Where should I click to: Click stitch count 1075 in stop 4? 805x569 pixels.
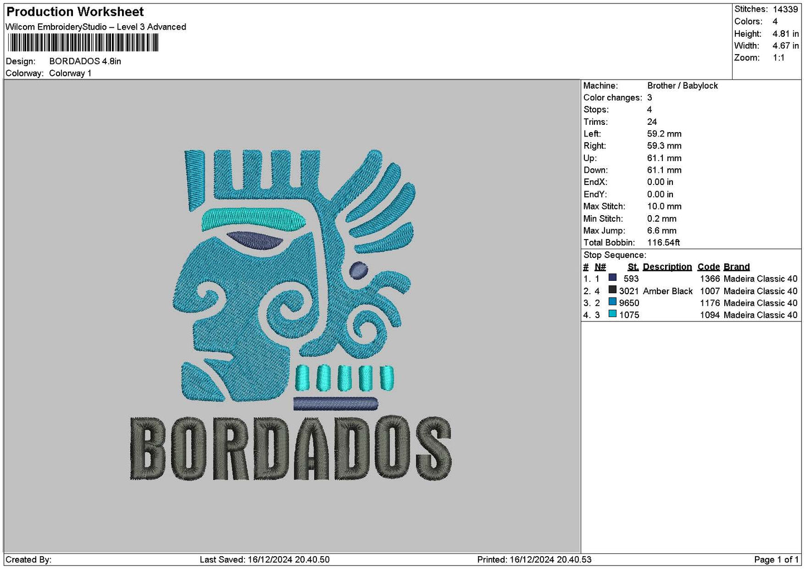point(629,315)
